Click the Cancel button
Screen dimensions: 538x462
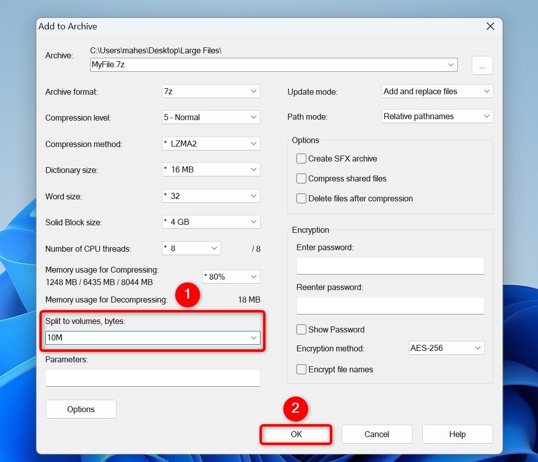click(x=377, y=434)
